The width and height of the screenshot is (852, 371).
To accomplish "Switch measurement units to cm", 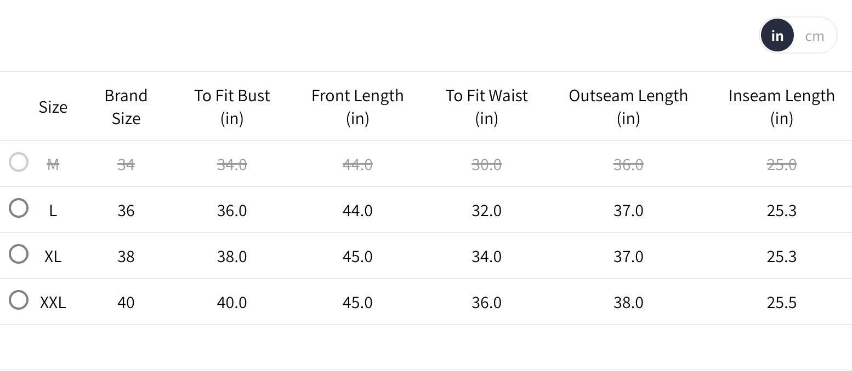I will (x=814, y=36).
